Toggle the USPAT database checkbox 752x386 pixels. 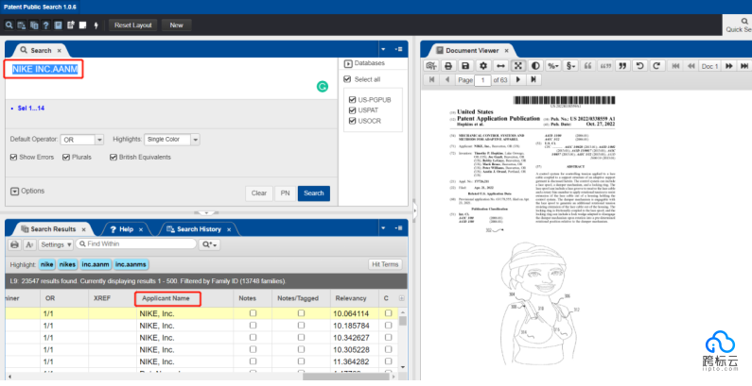[x=353, y=110]
